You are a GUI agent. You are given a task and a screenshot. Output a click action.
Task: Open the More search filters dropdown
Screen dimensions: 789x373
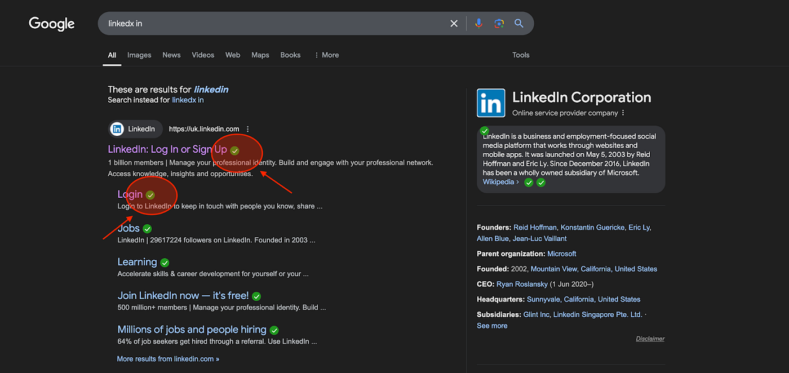pos(326,55)
